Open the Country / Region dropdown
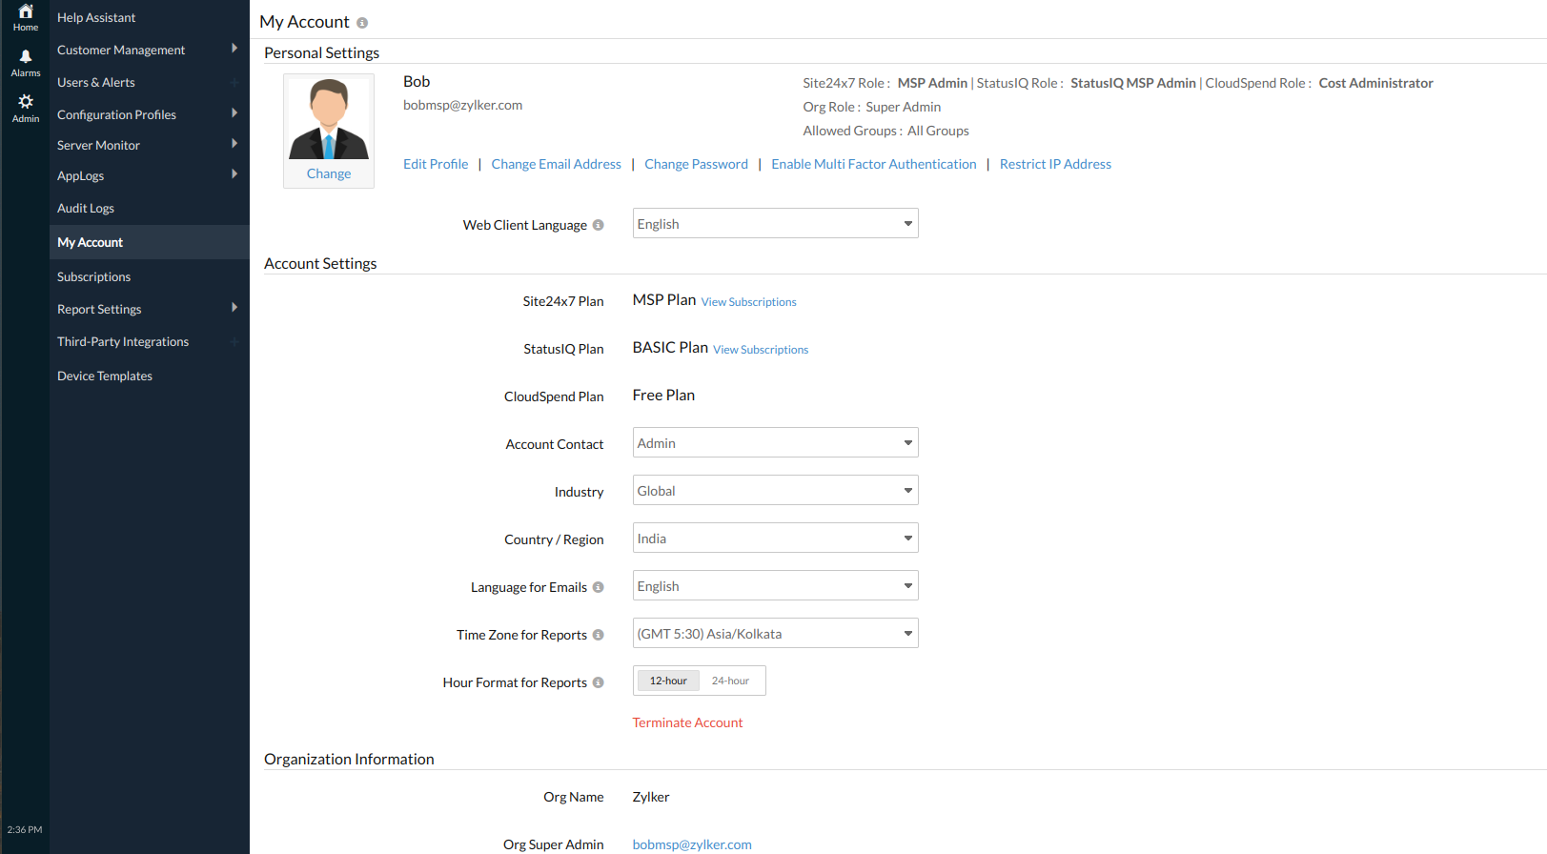Image resolution: width=1547 pixels, height=854 pixels. click(775, 539)
